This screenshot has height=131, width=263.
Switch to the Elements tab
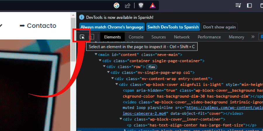coord(113,37)
